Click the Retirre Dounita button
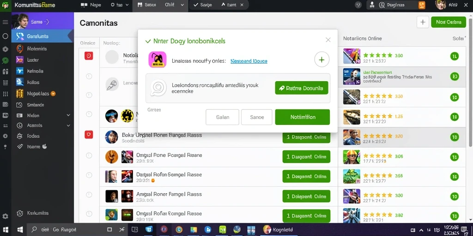Viewport: 473px width, 236px height. coord(301,88)
